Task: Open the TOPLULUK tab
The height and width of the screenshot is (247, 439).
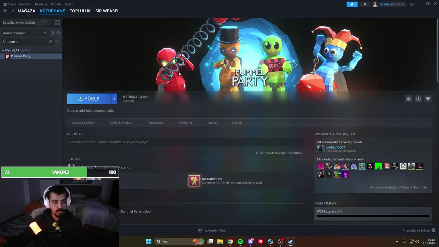Action: click(80, 11)
